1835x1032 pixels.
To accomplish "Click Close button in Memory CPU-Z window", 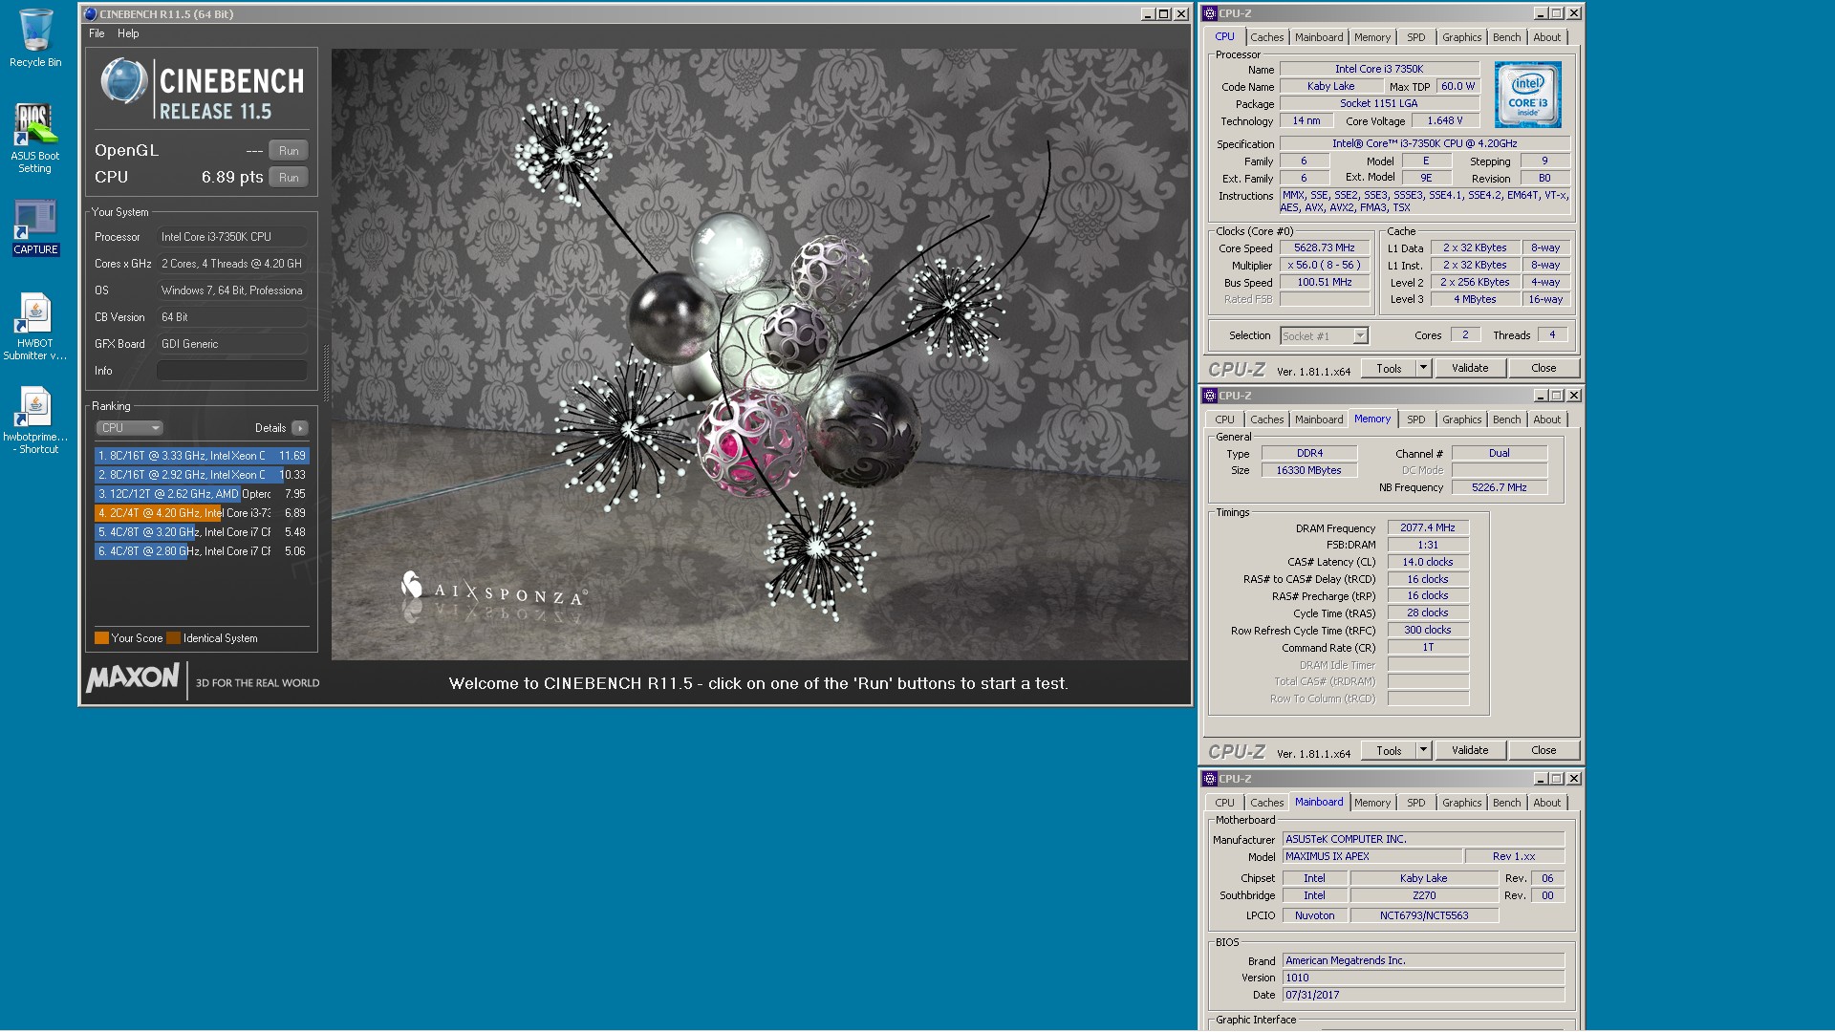I will [1544, 750].
